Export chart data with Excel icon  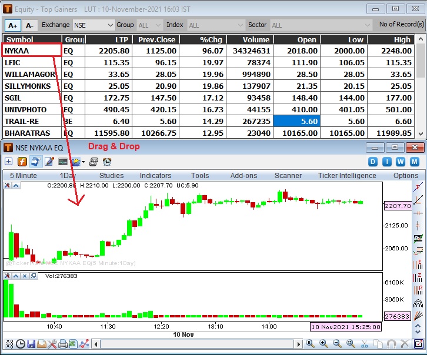(x=73, y=344)
